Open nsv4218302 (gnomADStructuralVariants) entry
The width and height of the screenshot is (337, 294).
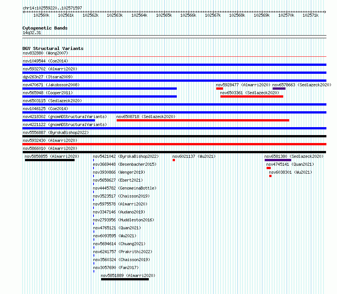coord(65,117)
